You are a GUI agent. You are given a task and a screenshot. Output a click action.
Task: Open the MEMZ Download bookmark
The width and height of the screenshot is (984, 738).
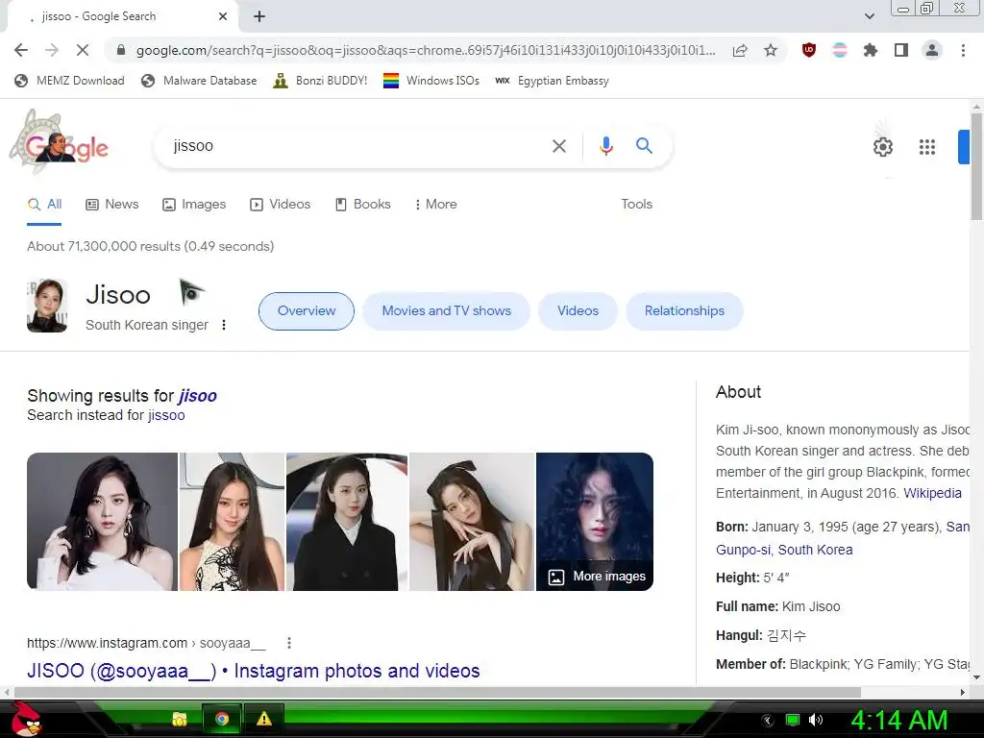pos(69,81)
